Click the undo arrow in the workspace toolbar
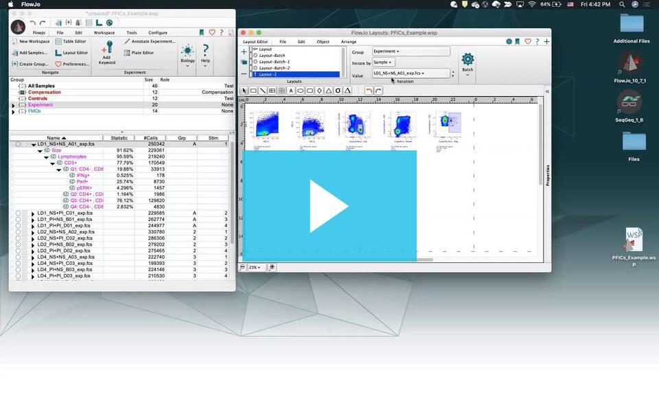 33,23
